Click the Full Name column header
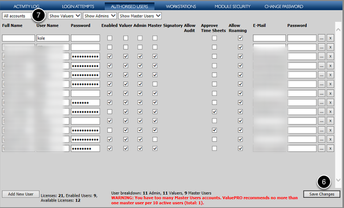The width and height of the screenshot is (344, 208). (x=12, y=26)
